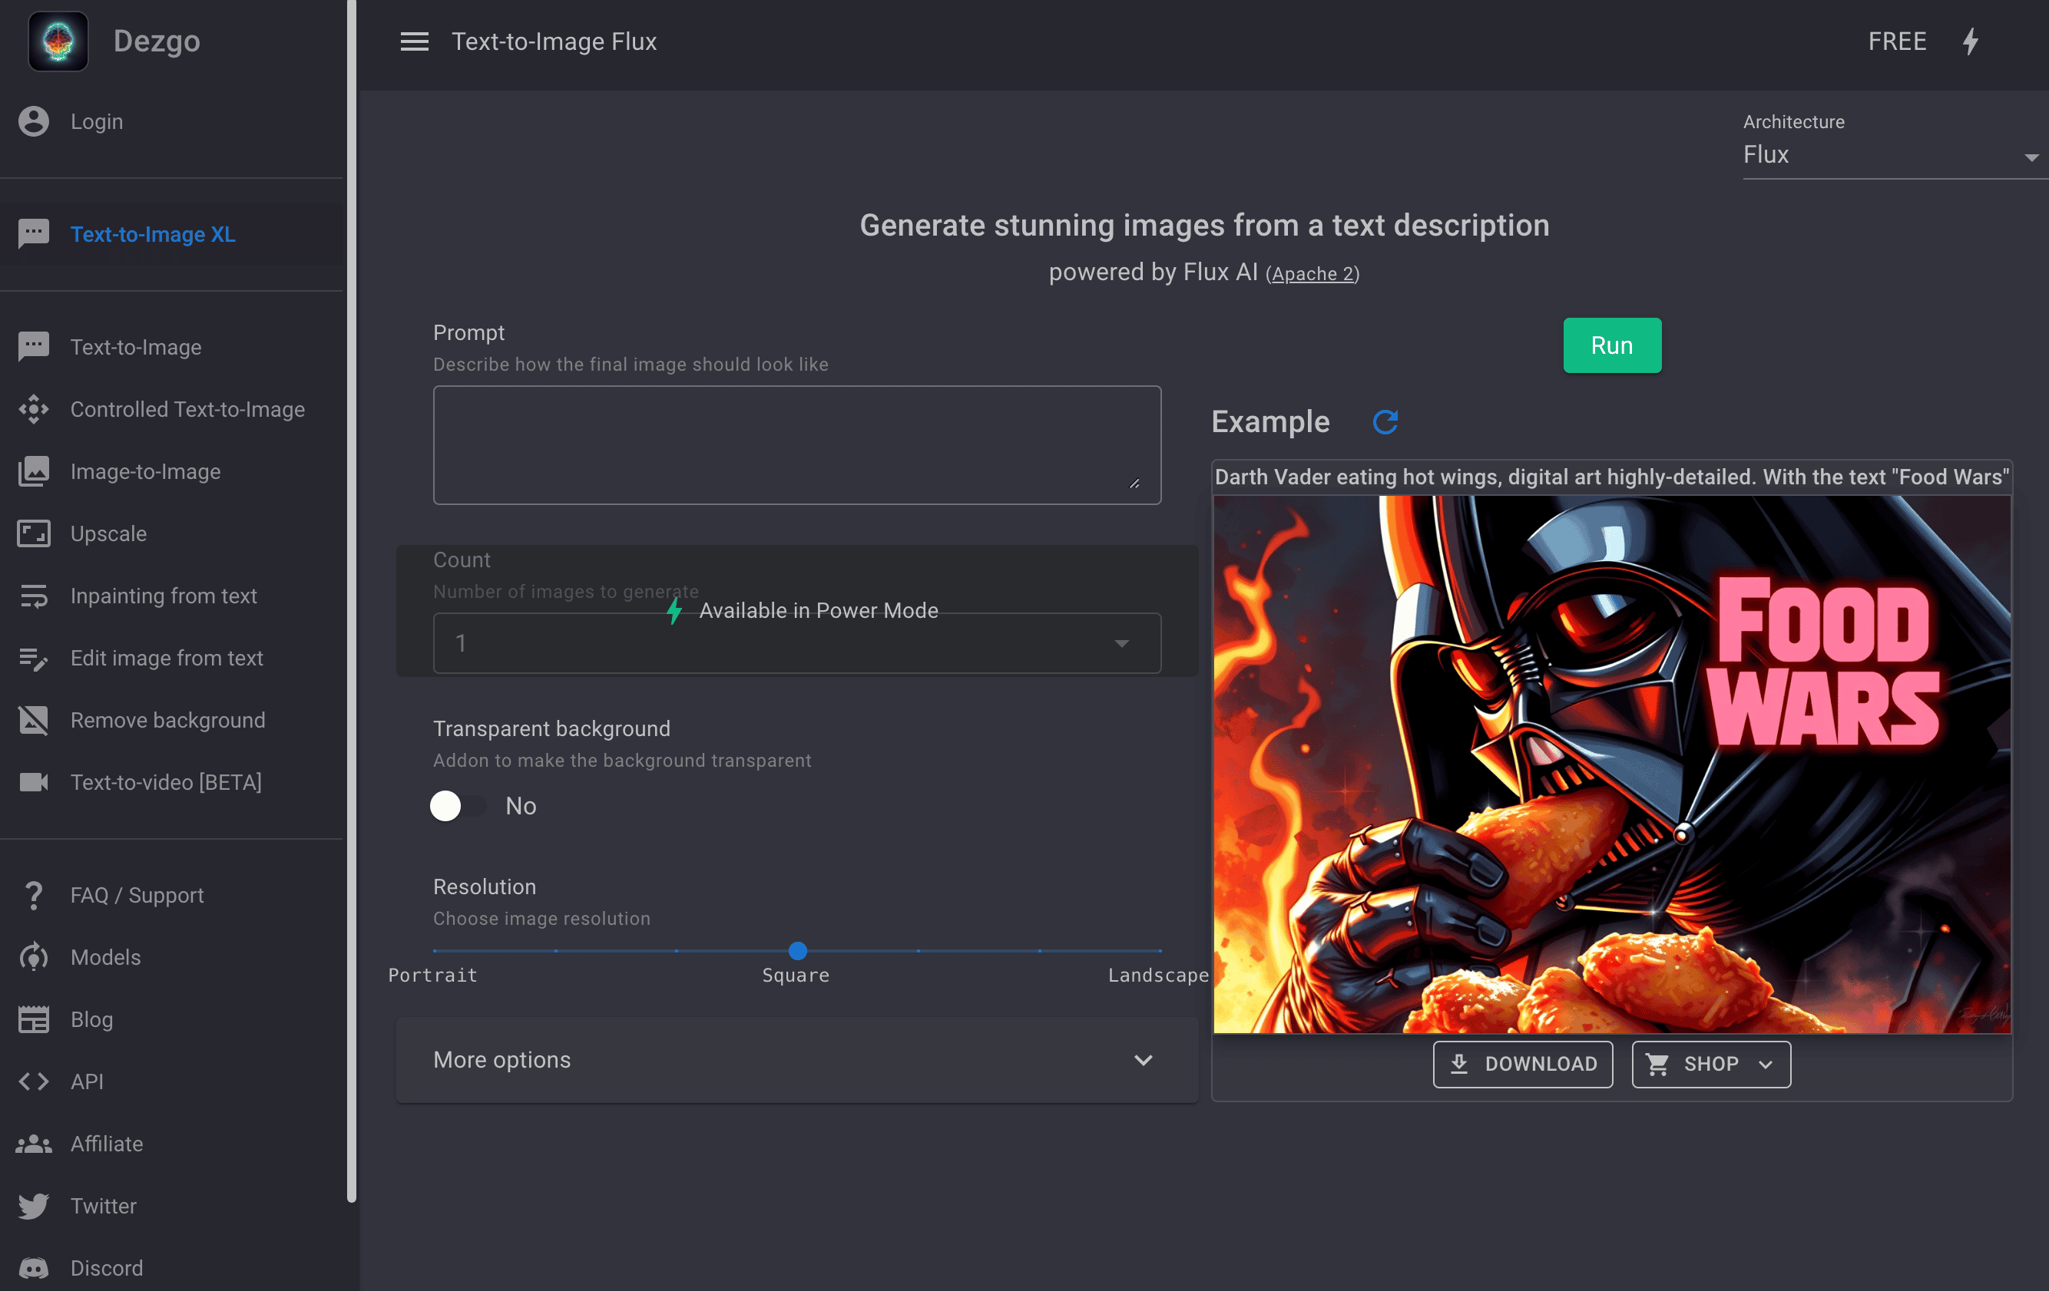The height and width of the screenshot is (1291, 2049).
Task: Click the Dezgo brand name
Action: coord(157,41)
